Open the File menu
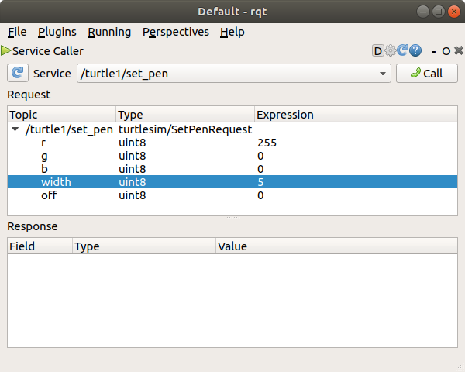The image size is (465, 372). [x=17, y=32]
